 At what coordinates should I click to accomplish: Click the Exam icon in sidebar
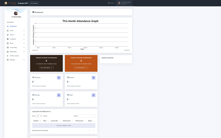tap(8, 43)
